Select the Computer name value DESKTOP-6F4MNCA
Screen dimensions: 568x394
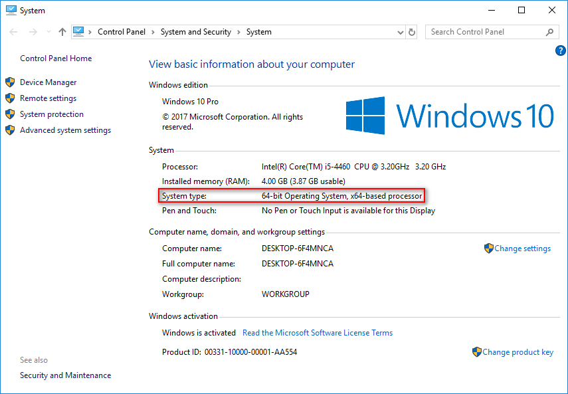tap(298, 248)
